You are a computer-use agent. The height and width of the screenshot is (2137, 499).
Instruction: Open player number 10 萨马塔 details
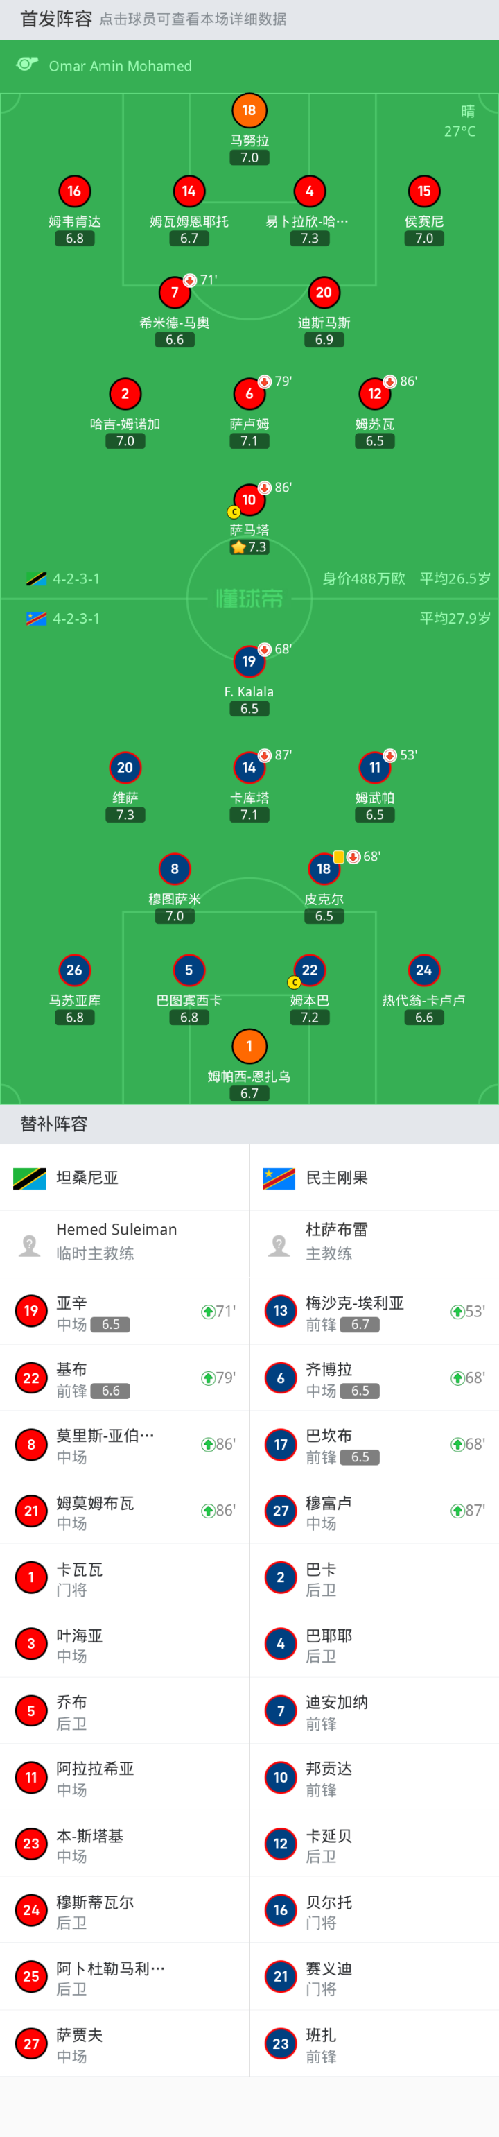pyautogui.click(x=249, y=500)
